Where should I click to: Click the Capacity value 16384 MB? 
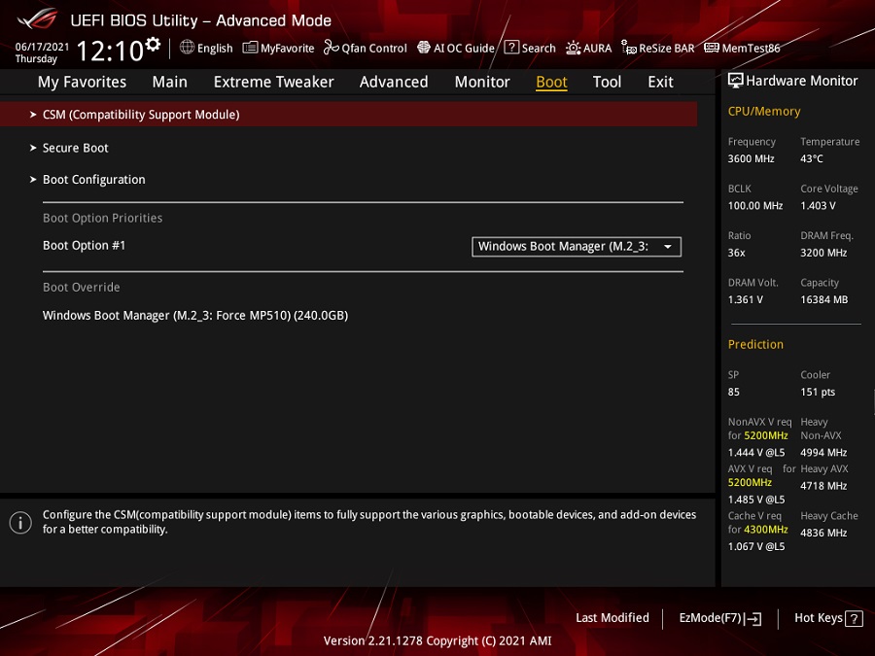[x=823, y=299]
